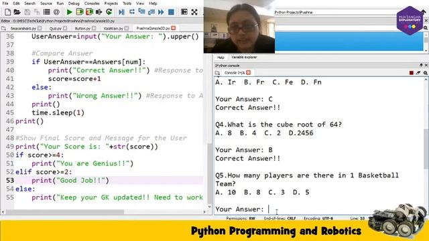Click line 53 print Good Job code
429x241 pixels.
(70, 181)
